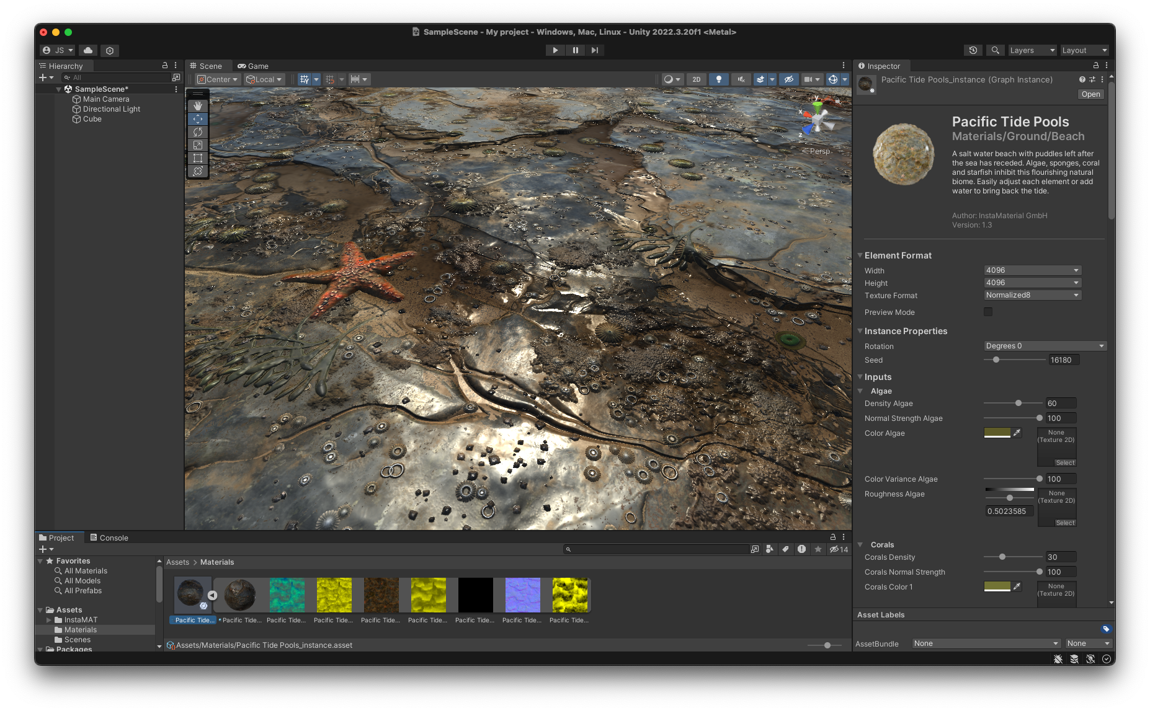Click the orientation gizmo in the Scene view
Image resolution: width=1150 pixels, height=711 pixels.
coord(817,118)
